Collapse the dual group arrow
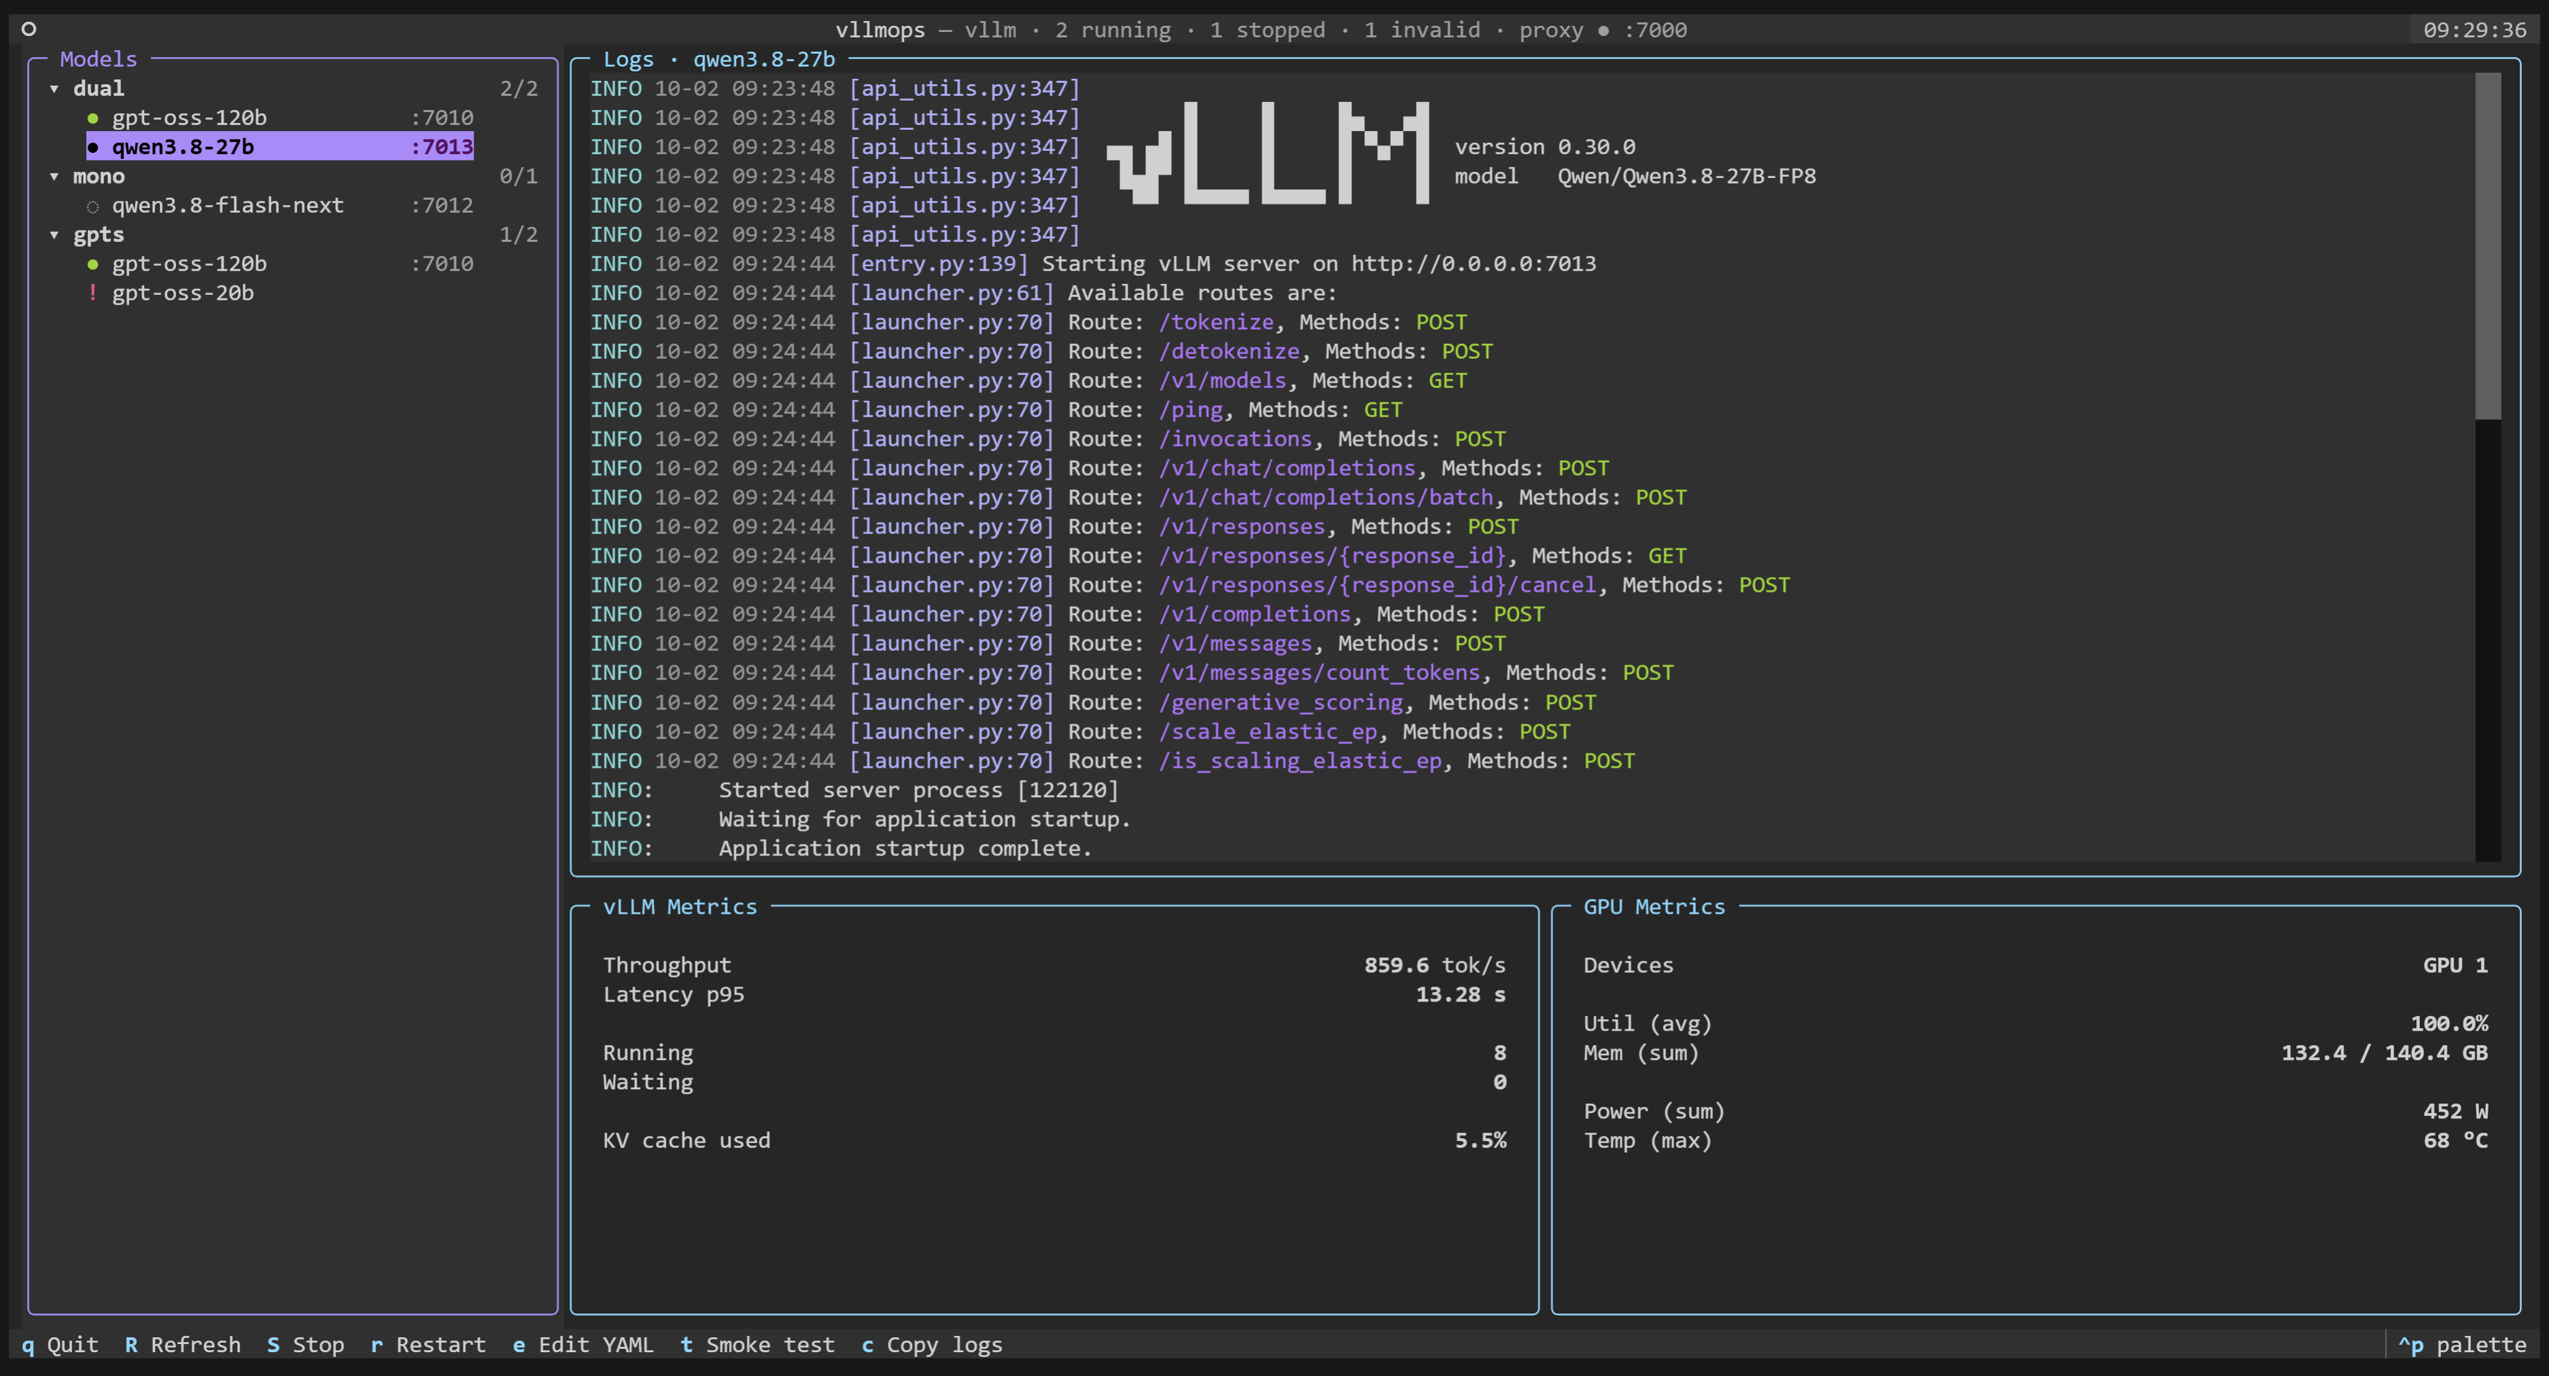 (x=54, y=89)
